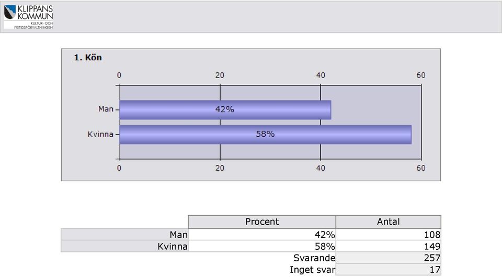Click the 58% cell in Procent column
Screen dimensions: 502x277
coord(262,246)
